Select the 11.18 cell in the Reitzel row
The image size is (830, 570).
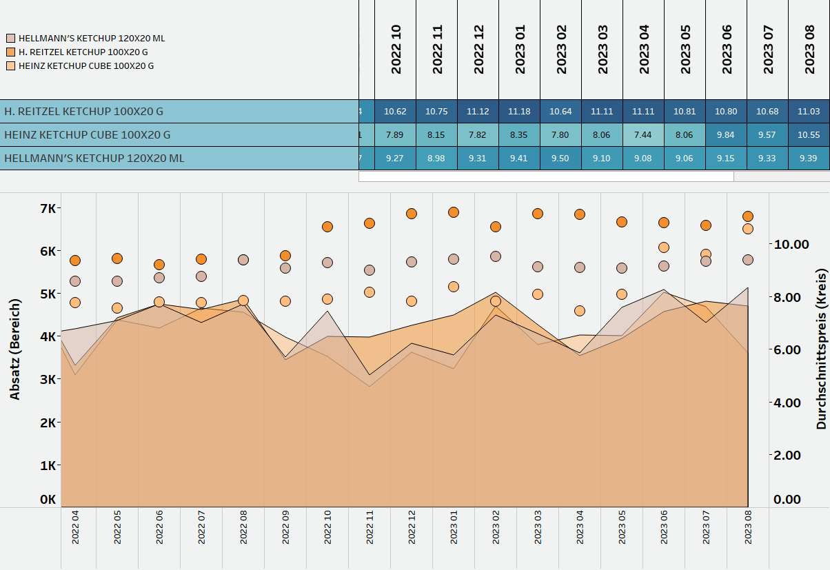(519, 111)
